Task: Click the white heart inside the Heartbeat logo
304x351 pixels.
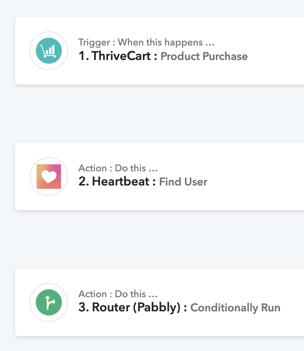Action: [x=49, y=177]
